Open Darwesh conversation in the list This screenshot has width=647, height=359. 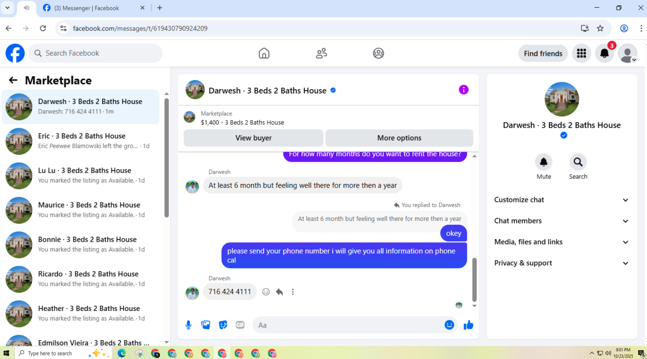pos(81,107)
